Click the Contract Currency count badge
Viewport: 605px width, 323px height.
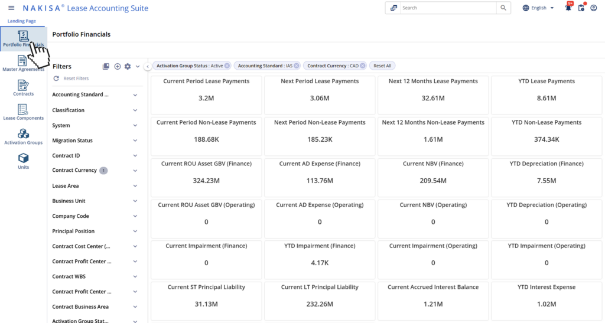tap(103, 171)
